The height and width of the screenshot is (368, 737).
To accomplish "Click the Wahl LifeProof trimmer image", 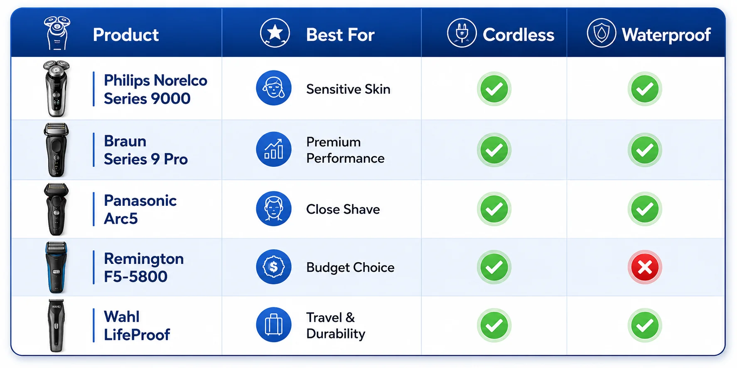I will [57, 326].
